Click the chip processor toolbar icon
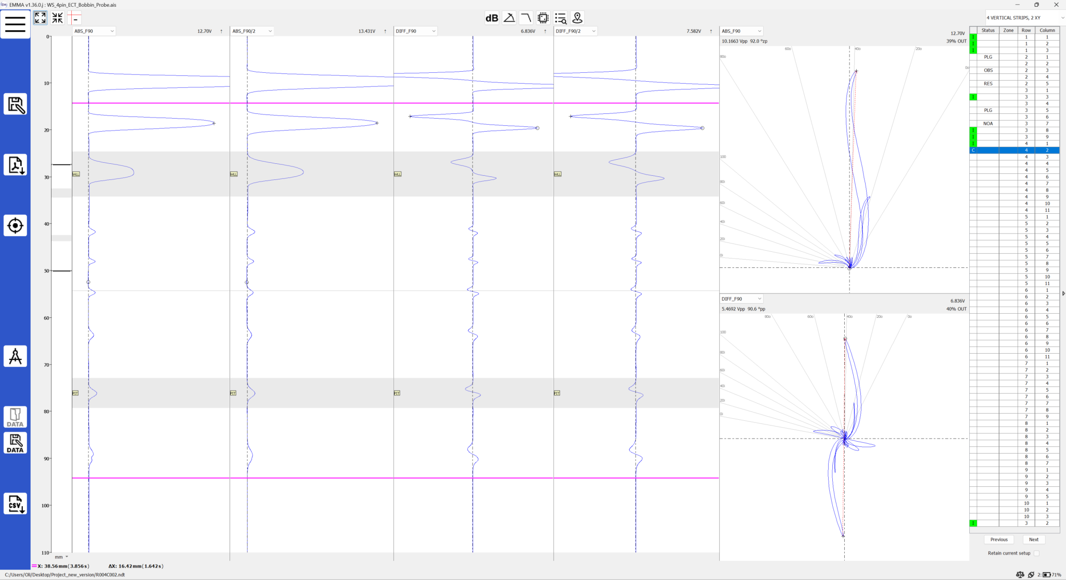 coord(543,18)
